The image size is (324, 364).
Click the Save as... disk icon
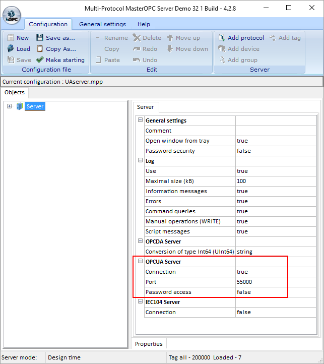(x=40, y=38)
